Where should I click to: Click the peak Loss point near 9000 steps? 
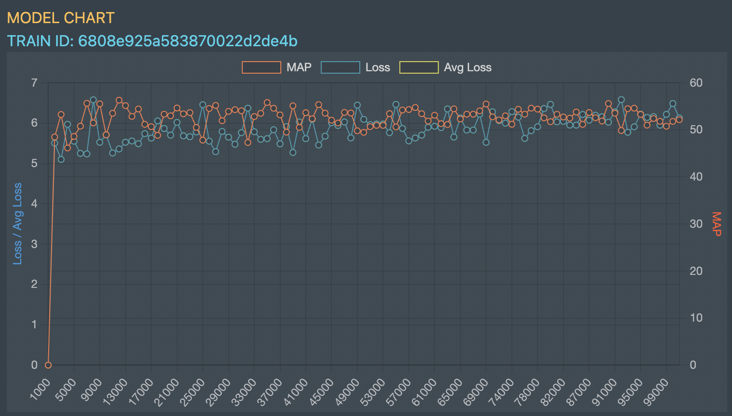[94, 100]
